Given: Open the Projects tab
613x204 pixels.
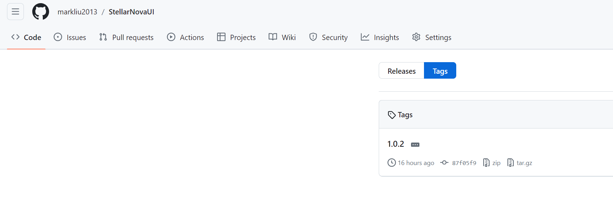Looking at the screenshot, I should click(x=236, y=37).
